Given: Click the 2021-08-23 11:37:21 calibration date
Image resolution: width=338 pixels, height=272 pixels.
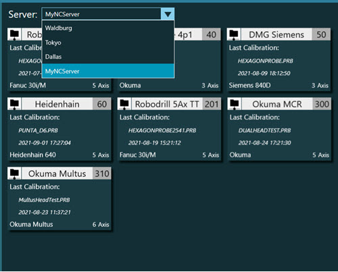Looking at the screenshot, I should (45, 213).
